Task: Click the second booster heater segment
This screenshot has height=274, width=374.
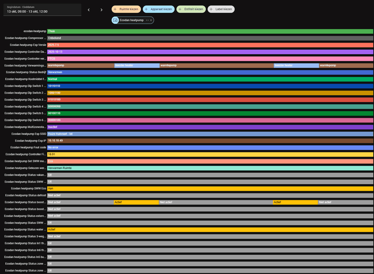Action: click(x=296, y=65)
